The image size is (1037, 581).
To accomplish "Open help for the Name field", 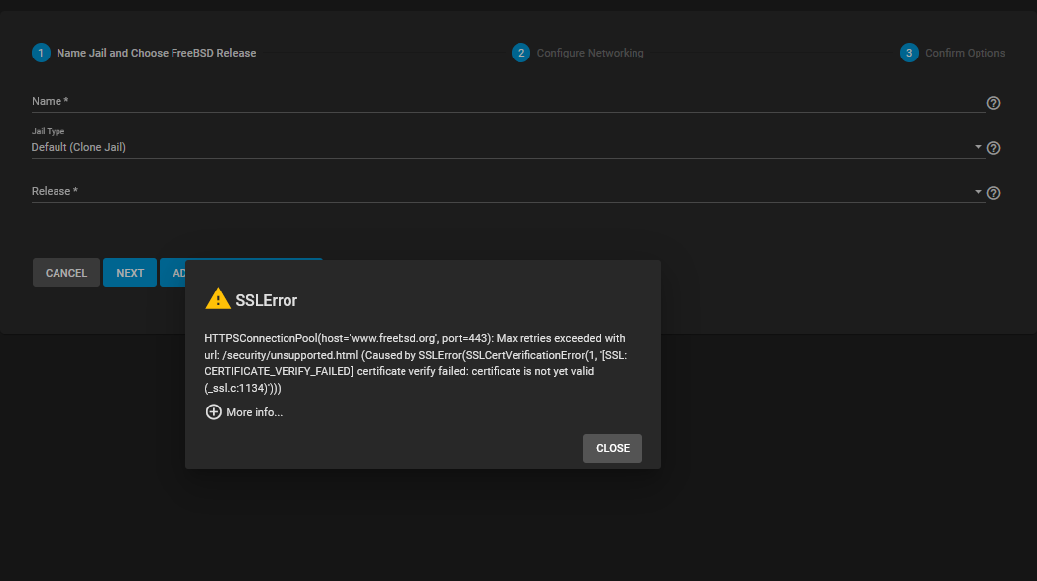I will pos(993,103).
